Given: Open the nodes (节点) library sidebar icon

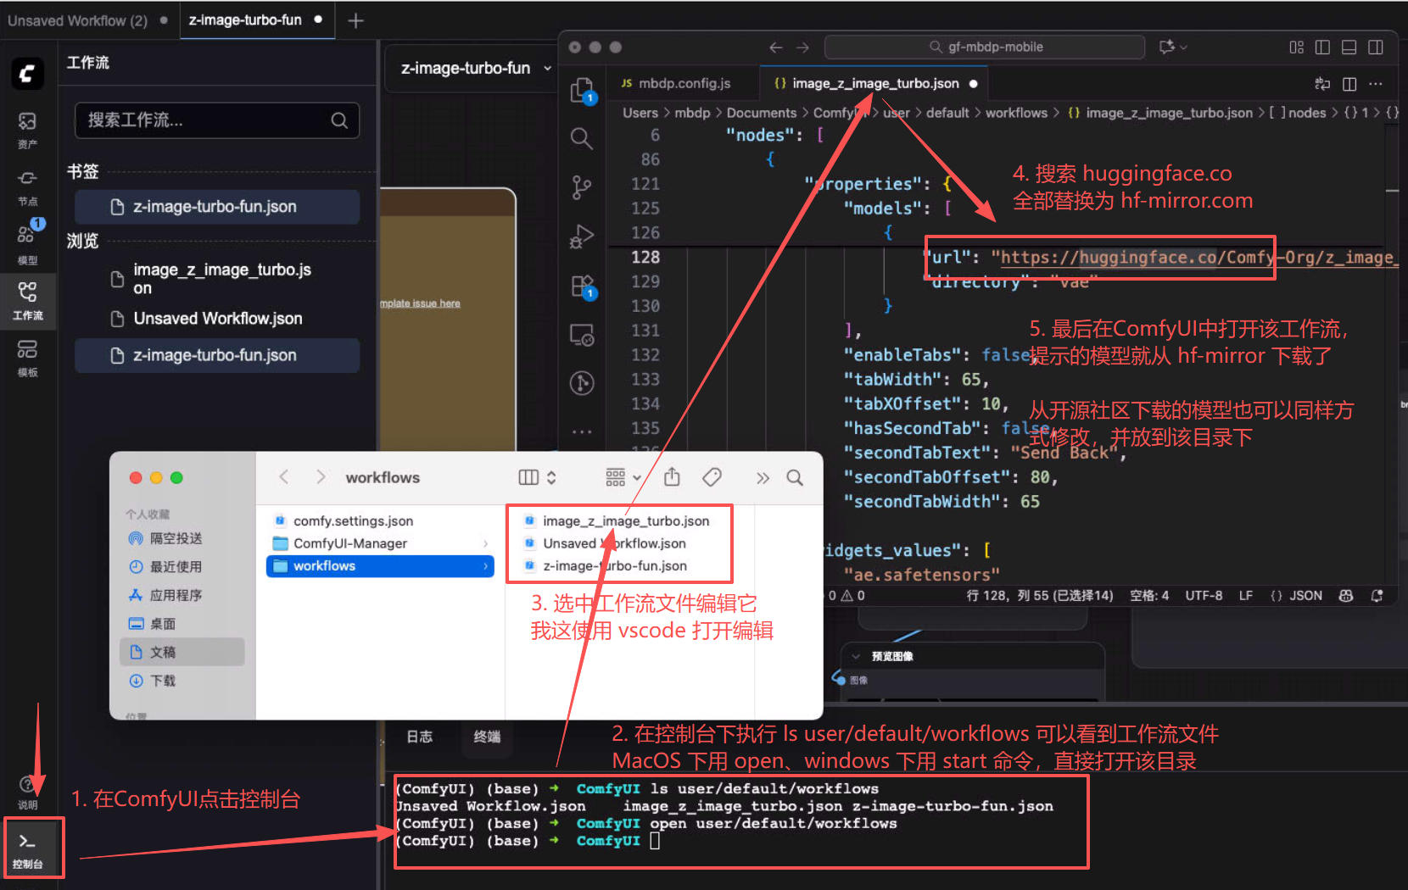Looking at the screenshot, I should tap(27, 186).
